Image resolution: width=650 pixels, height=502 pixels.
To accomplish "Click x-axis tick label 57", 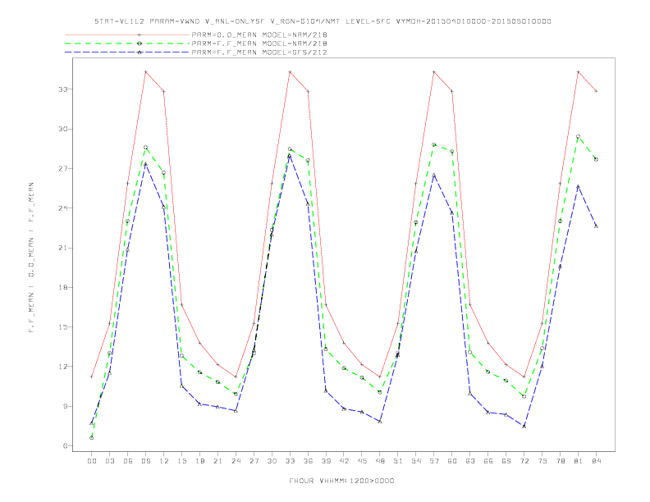I will pos(434,461).
